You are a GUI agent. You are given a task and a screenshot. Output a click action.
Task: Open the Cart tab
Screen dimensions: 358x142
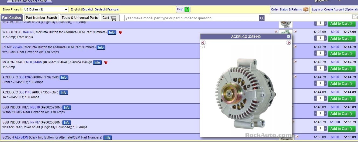(110, 18)
